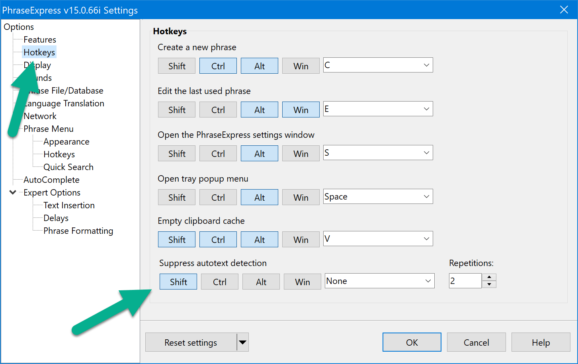Toggle Alt for Create a new phrase
Viewport: 578px width, 364px height.
coord(260,66)
